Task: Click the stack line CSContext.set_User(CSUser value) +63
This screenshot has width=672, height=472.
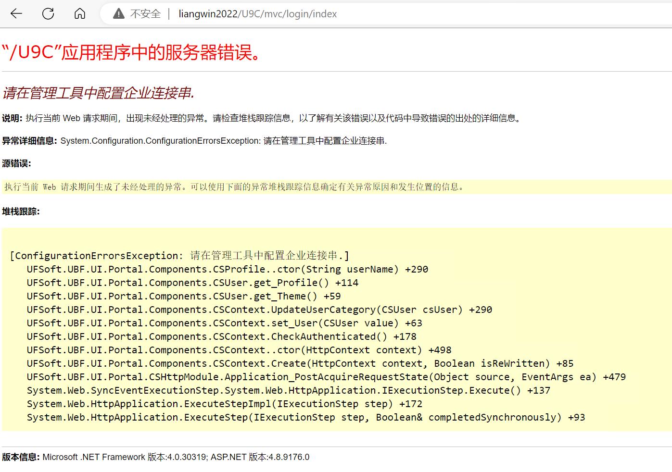Action: coord(225,323)
